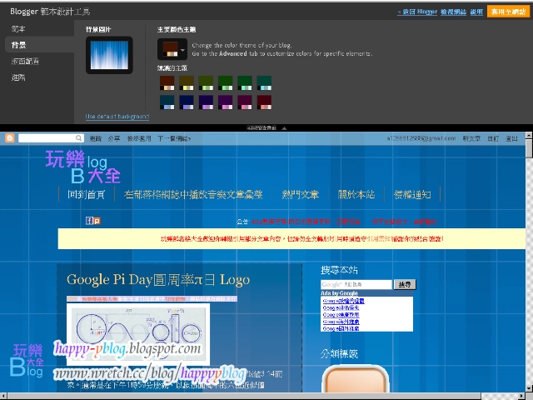Open the Plurk share icon beside Facebook
The image size is (533, 400).
pyautogui.click(x=97, y=221)
